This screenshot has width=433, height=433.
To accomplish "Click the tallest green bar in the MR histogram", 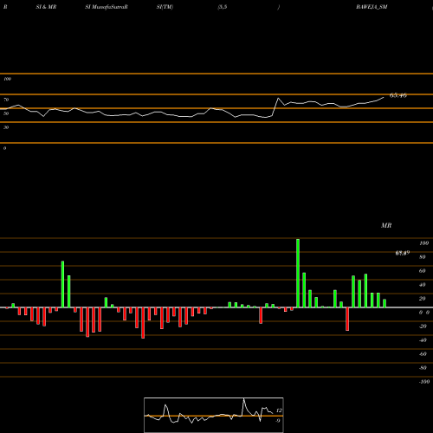I will pos(298,273).
